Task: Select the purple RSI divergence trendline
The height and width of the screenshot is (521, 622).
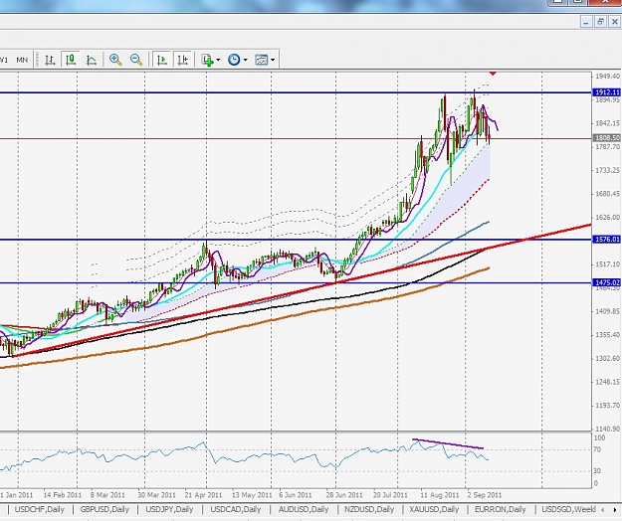Action: [448, 443]
